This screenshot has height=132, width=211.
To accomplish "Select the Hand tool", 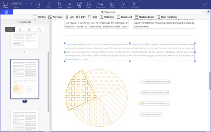I will click(x=59, y=5).
